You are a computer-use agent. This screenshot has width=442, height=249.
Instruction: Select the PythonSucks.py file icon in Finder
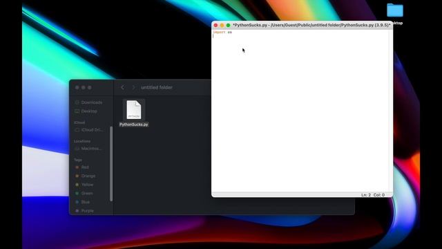point(133,109)
